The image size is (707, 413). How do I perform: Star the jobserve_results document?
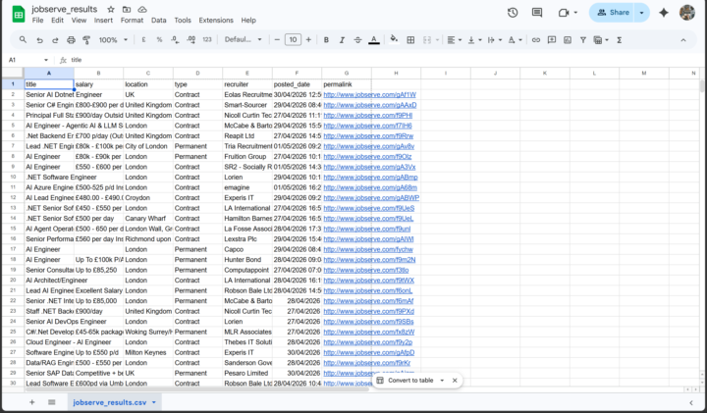tap(111, 10)
